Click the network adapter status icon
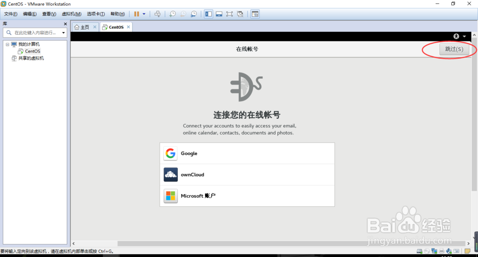Screen dimensions: 478x257 [x=435, y=251]
